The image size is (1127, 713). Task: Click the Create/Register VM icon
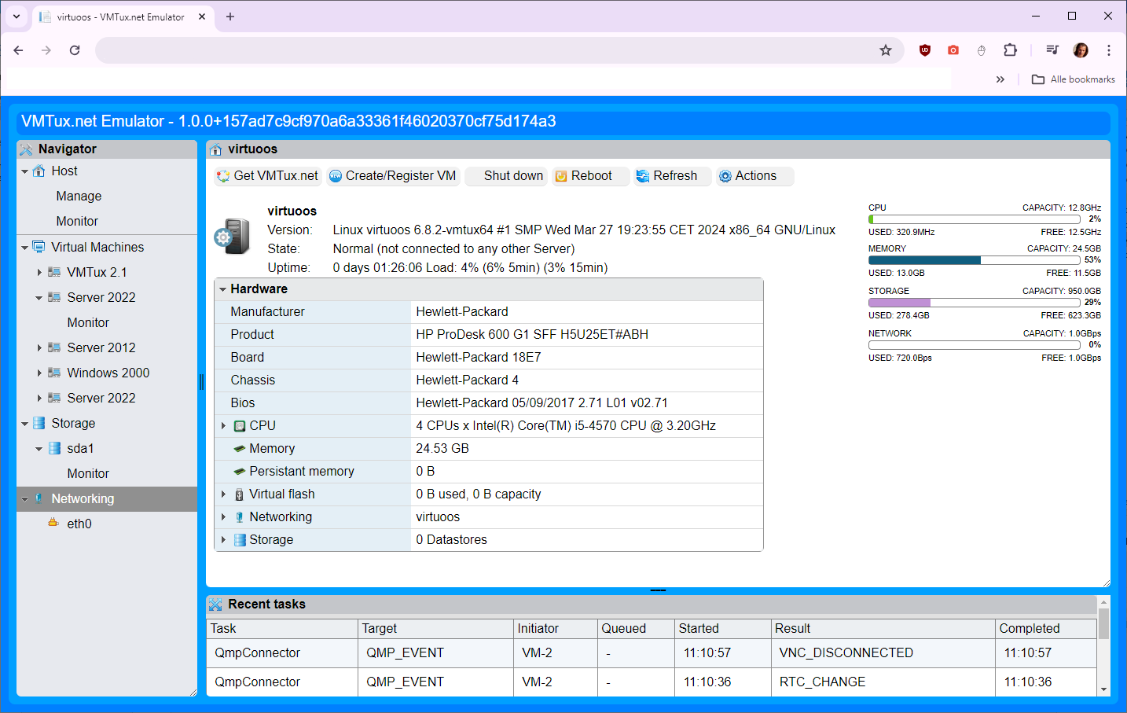(x=336, y=176)
